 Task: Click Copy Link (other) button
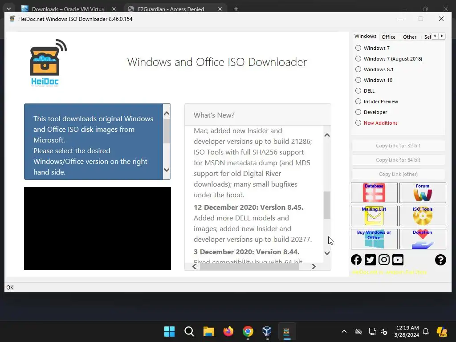pyautogui.click(x=398, y=174)
